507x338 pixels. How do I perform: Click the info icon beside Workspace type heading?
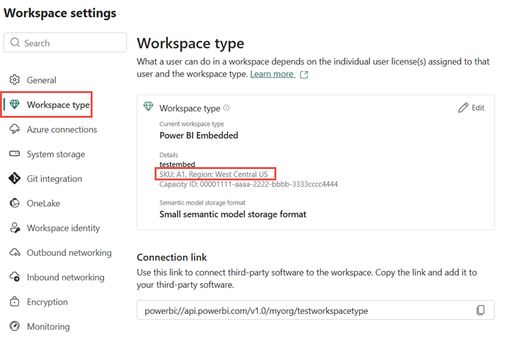[226, 108]
